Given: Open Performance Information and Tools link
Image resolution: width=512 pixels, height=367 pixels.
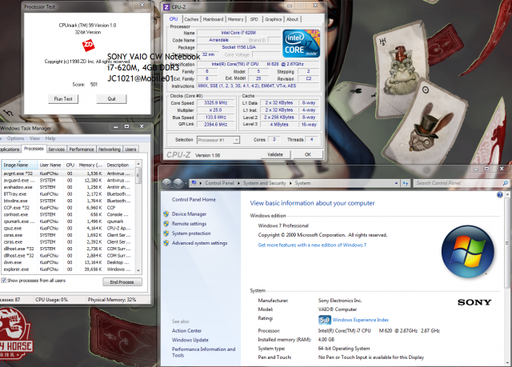Looking at the screenshot, I should point(203,352).
